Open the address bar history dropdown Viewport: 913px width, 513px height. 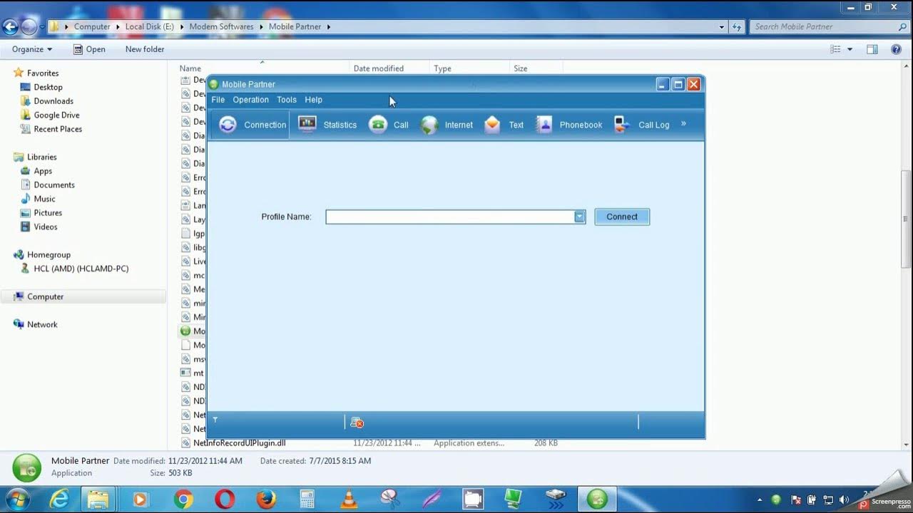722,27
